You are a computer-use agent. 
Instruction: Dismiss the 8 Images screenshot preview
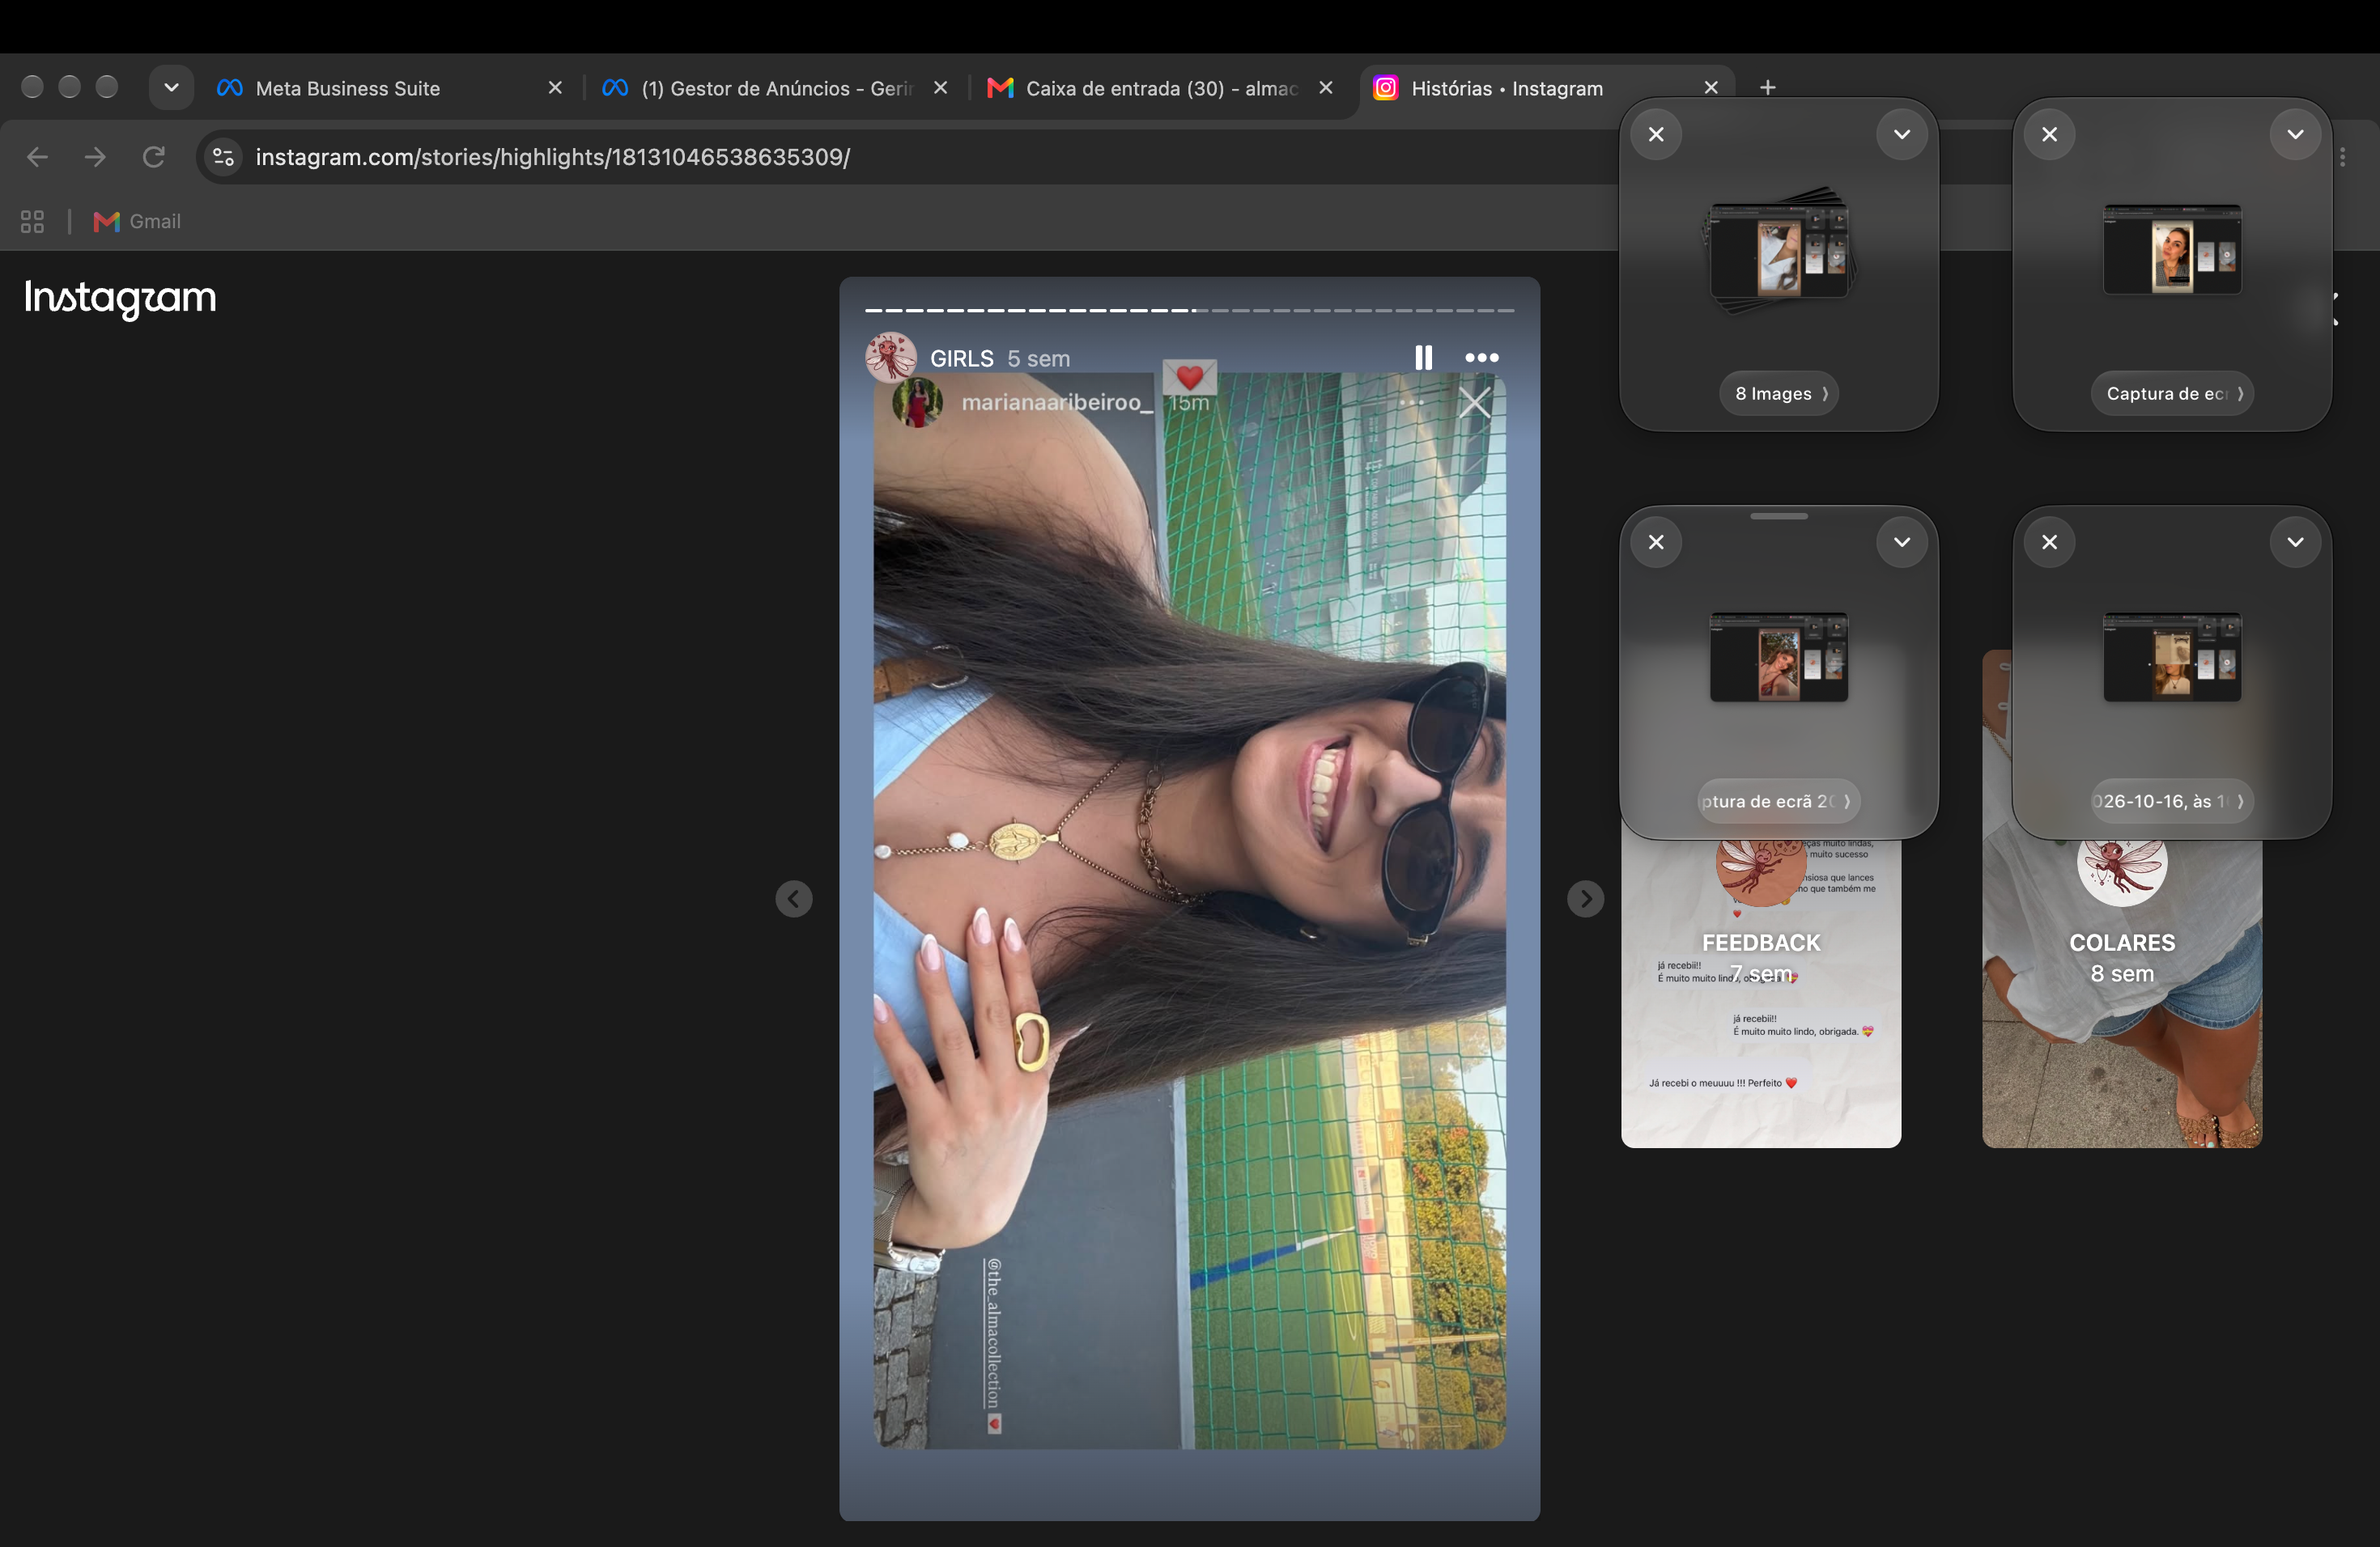point(1656,134)
